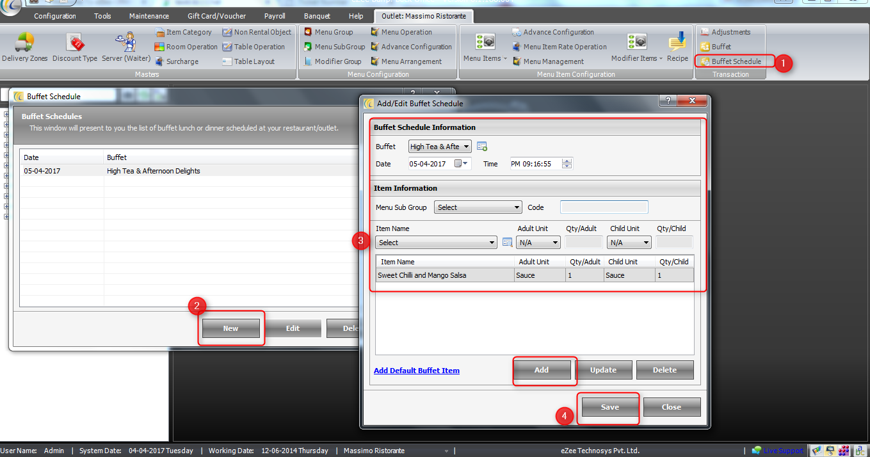Open Menu Sub Group dropdown
Screen dimensions: 870x457
point(478,207)
